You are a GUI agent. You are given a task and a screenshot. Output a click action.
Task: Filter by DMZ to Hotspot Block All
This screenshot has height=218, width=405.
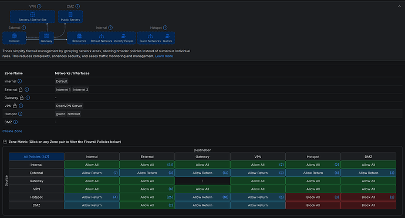tap(313, 205)
